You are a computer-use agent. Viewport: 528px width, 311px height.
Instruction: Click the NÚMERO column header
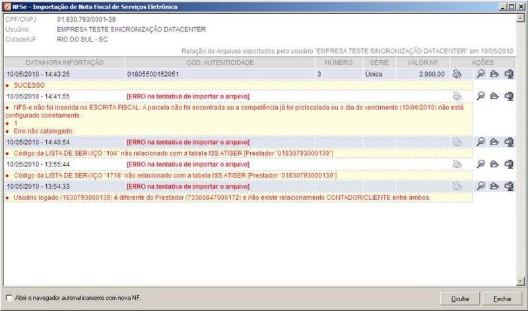339,62
